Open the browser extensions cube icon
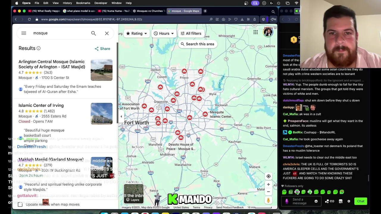Viewport: 381px width, 214px height. tap(263, 19)
